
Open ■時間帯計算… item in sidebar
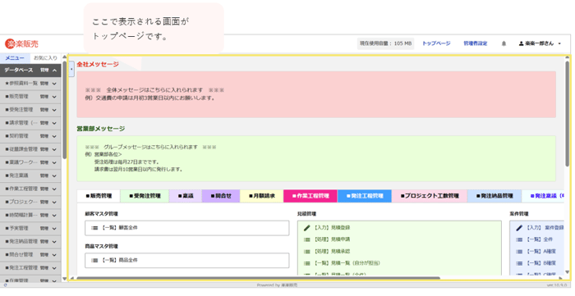[x=21, y=215]
